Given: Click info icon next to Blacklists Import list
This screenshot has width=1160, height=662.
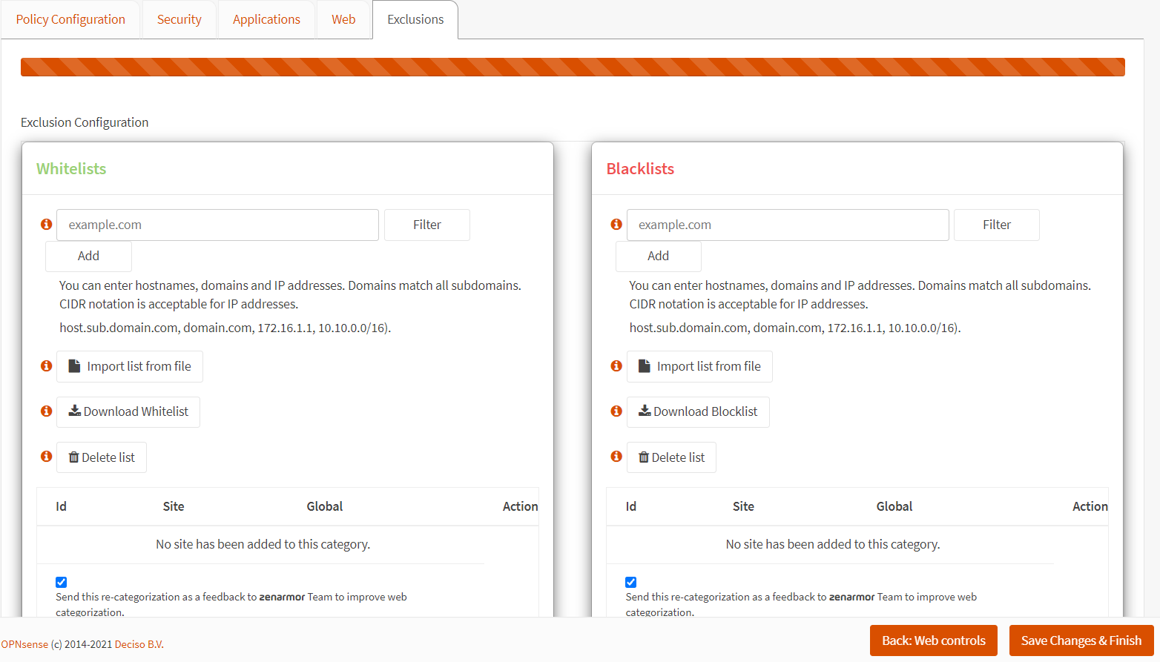Looking at the screenshot, I should tap(616, 365).
